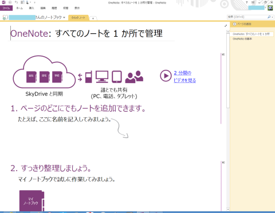275x213 pixels.
Task: Click the desktop monitor device icon
Action: tap(102, 77)
